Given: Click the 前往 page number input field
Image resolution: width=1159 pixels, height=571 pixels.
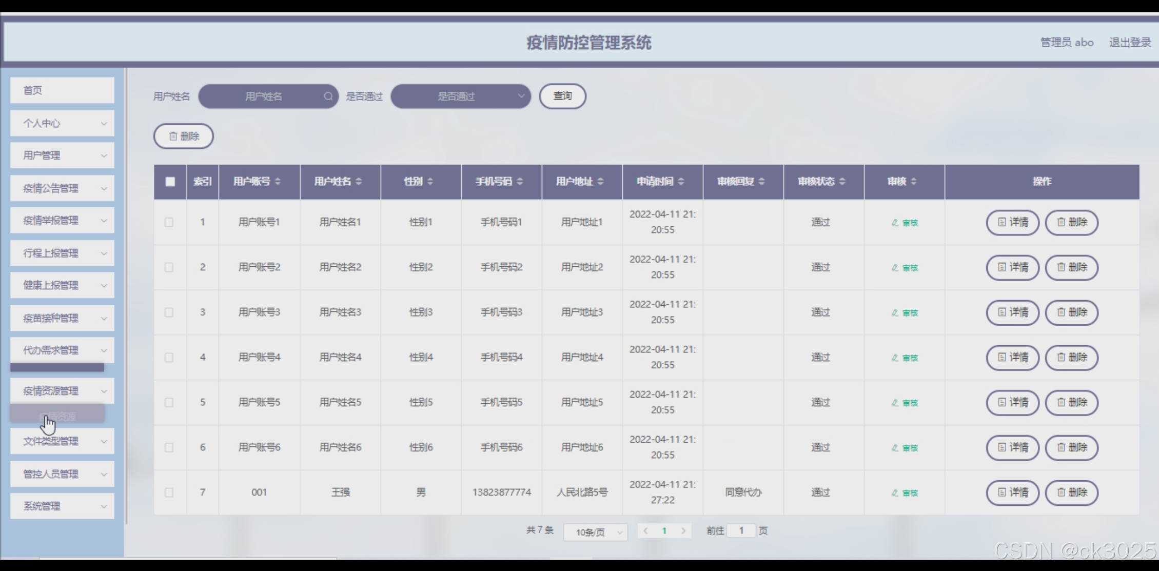Looking at the screenshot, I should [741, 530].
